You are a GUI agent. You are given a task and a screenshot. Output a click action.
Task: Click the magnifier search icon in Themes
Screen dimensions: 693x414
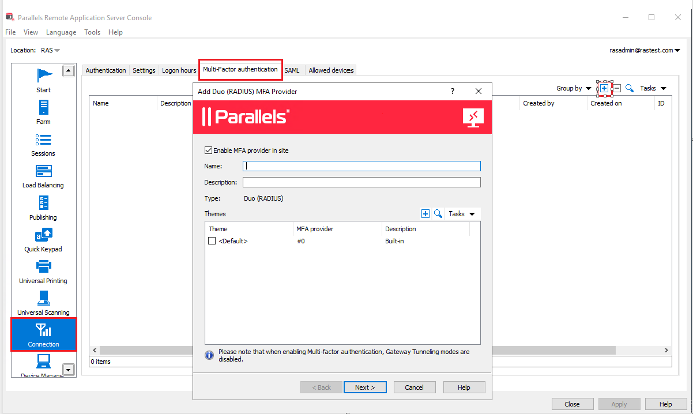pyautogui.click(x=438, y=214)
